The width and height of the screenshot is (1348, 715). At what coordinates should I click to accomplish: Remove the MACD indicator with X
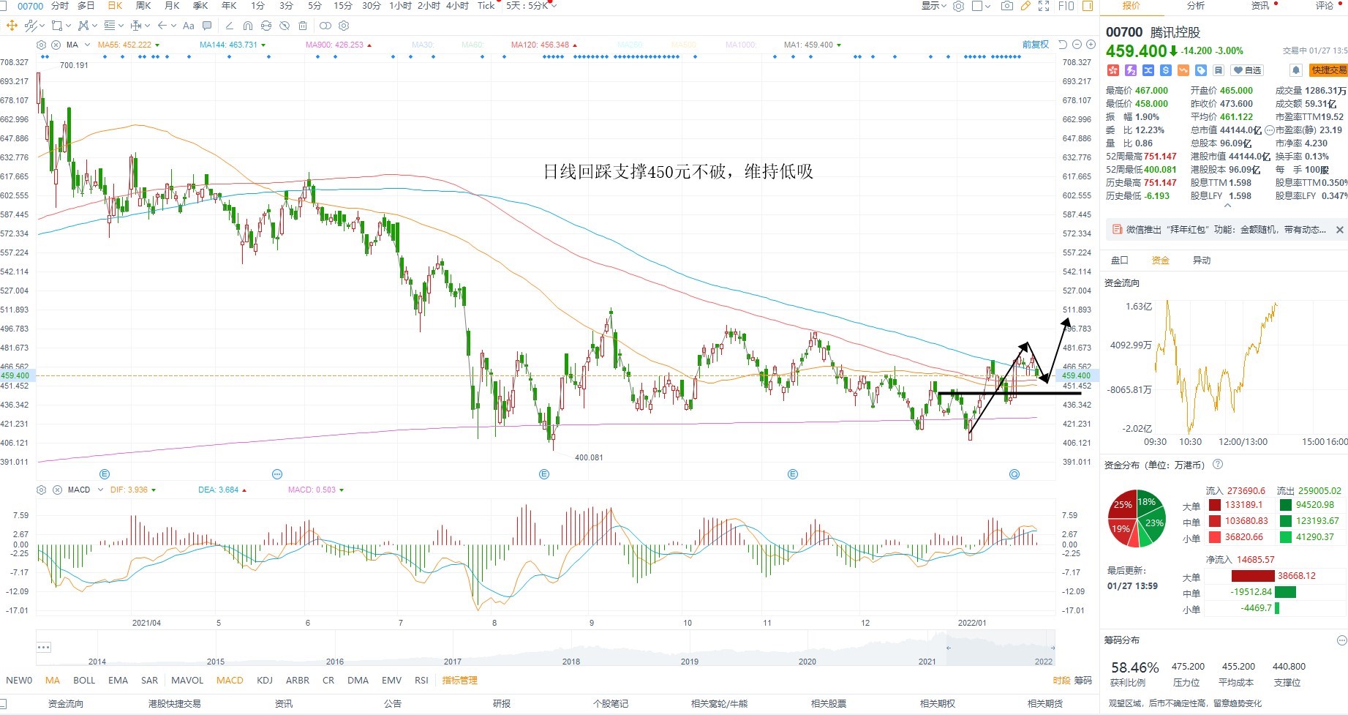click(57, 490)
